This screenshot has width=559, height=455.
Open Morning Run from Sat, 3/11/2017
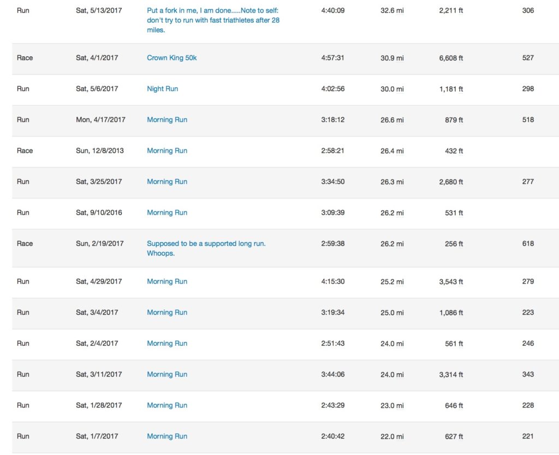tap(166, 375)
